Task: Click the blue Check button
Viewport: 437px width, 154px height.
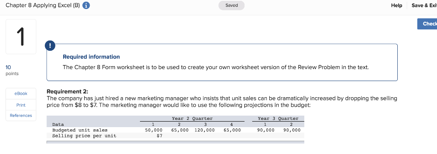Action: click(427, 23)
